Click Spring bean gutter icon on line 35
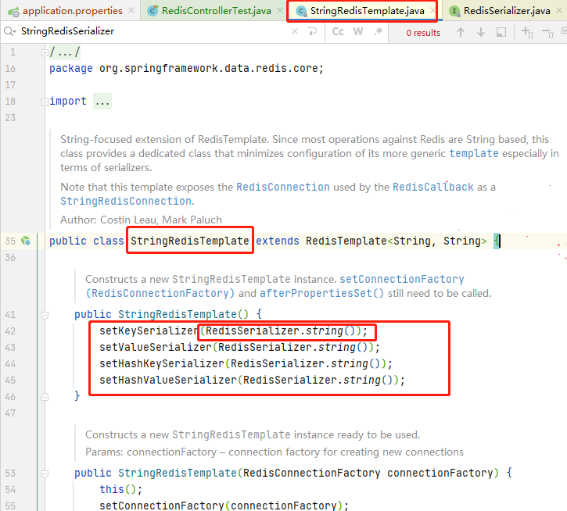 coord(26,241)
